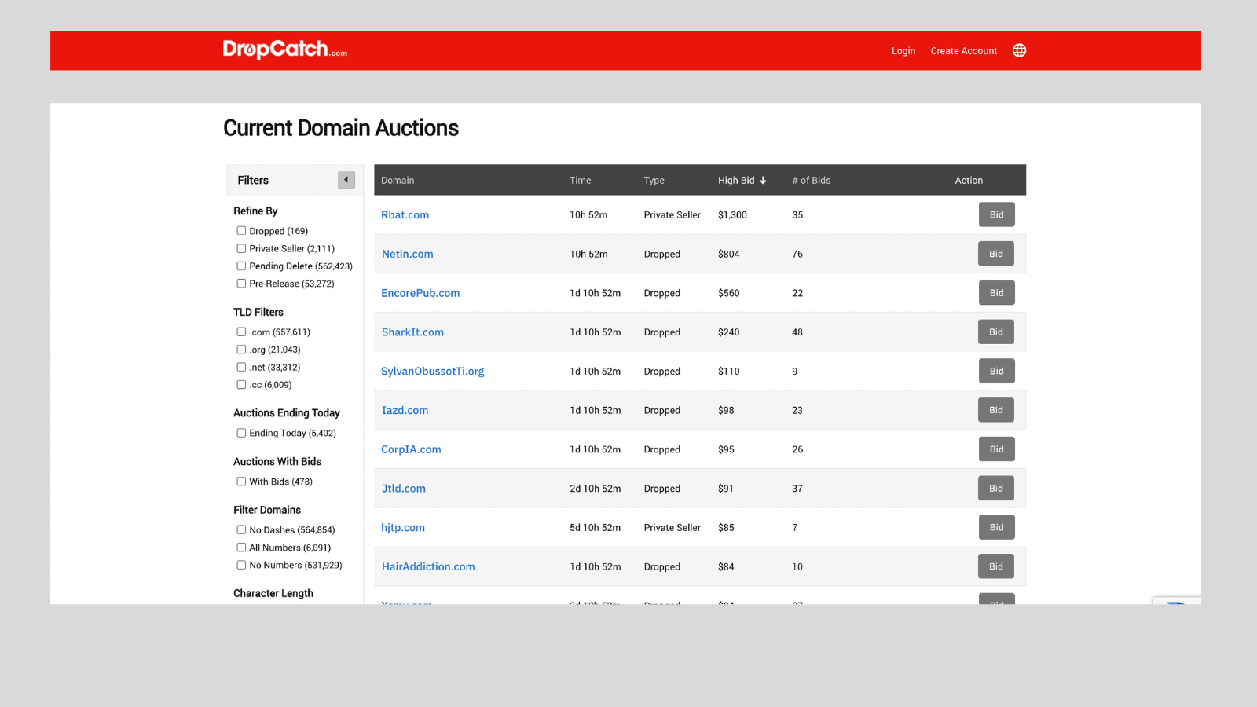
Task: Toggle the .com TLD checkbox
Action: coord(241,332)
